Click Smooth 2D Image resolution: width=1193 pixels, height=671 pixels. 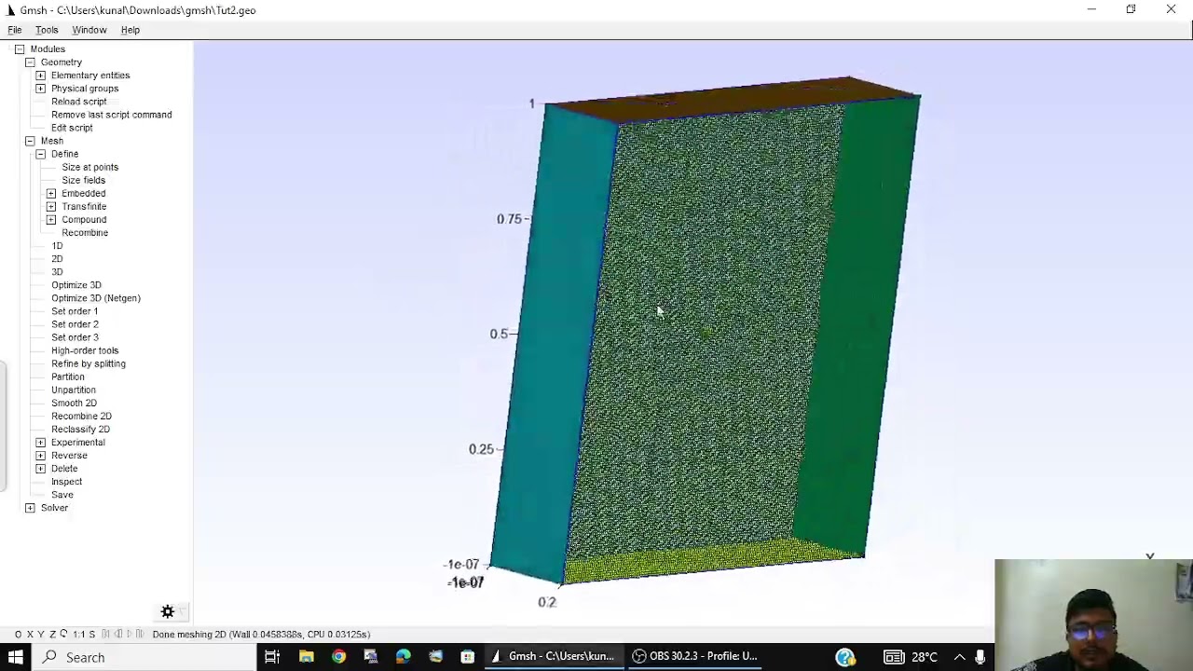click(x=74, y=403)
